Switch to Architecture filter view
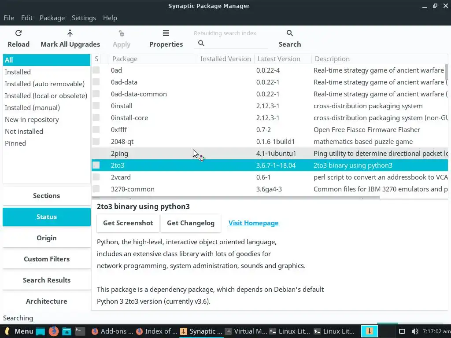The width and height of the screenshot is (451, 338). (47, 301)
